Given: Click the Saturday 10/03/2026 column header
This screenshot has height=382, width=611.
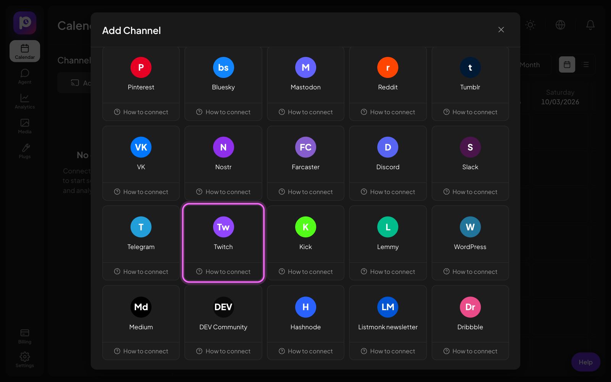Looking at the screenshot, I should pyautogui.click(x=560, y=97).
